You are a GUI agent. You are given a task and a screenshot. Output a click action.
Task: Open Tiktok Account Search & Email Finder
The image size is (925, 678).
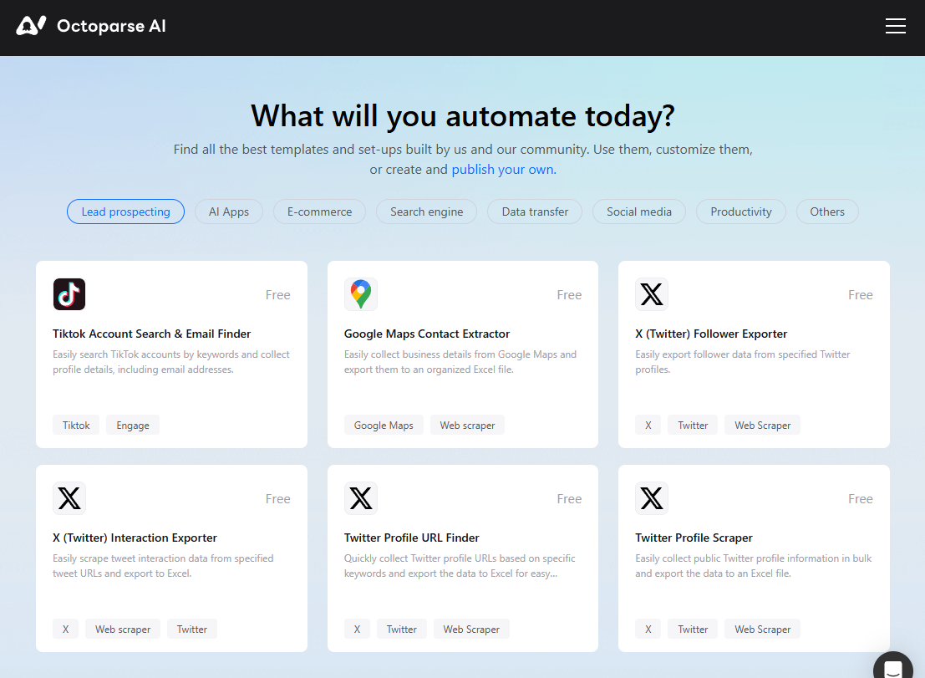151,334
